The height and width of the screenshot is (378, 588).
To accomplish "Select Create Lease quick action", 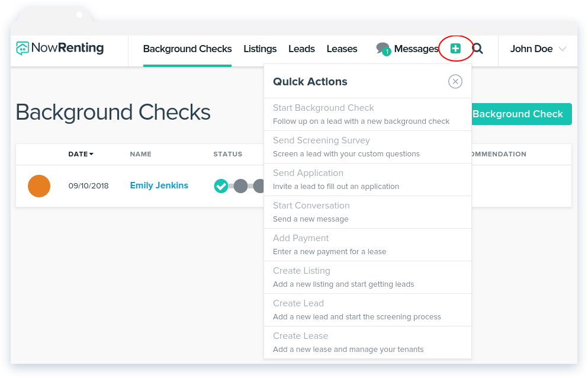I will pos(368,342).
